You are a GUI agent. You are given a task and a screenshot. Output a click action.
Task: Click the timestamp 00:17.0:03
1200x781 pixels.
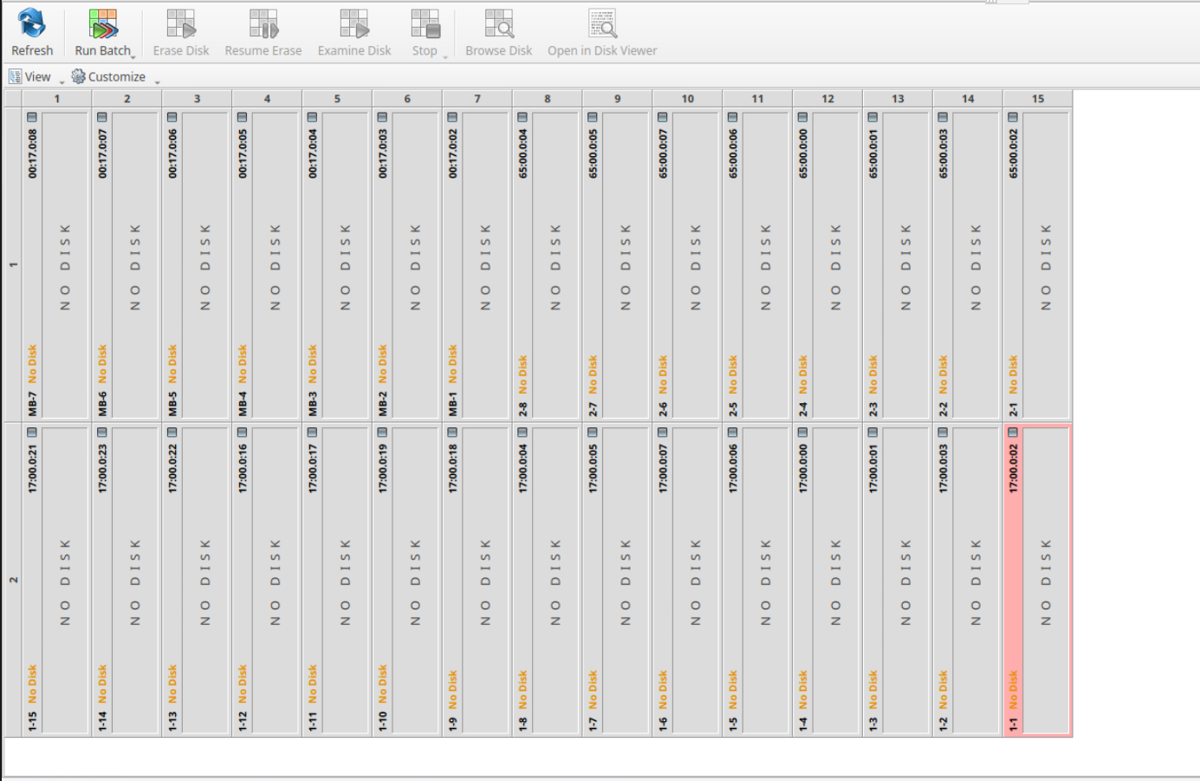382,154
